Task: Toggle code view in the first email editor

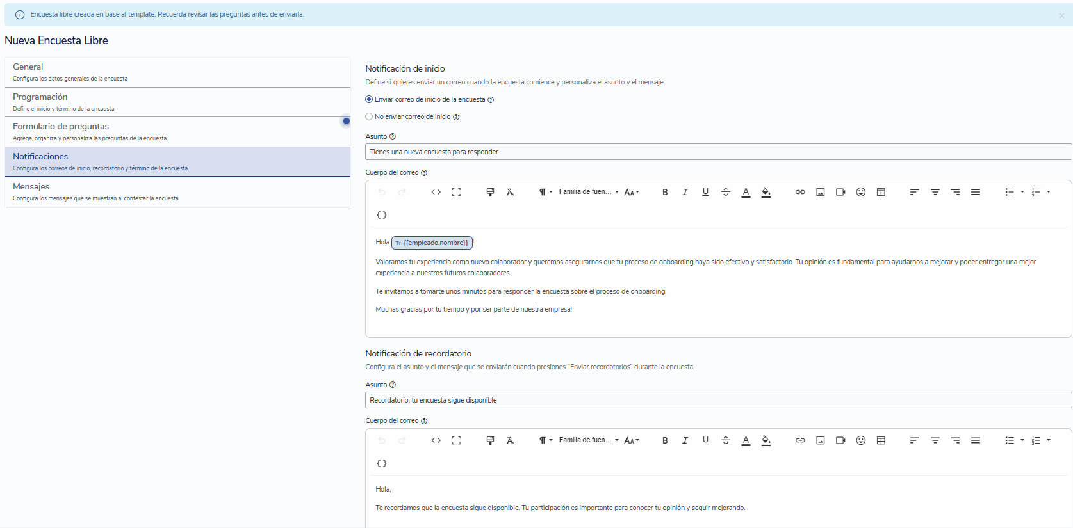Action: [x=436, y=192]
